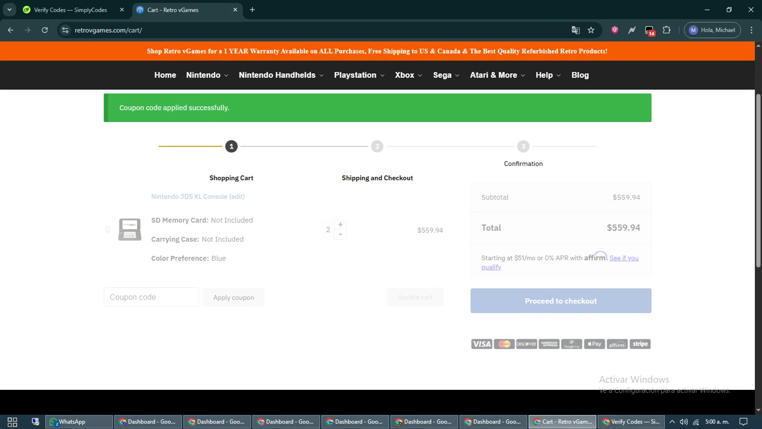Screen dimensions: 762x429
Task: Expand the Playstation menu
Action: click(359, 75)
